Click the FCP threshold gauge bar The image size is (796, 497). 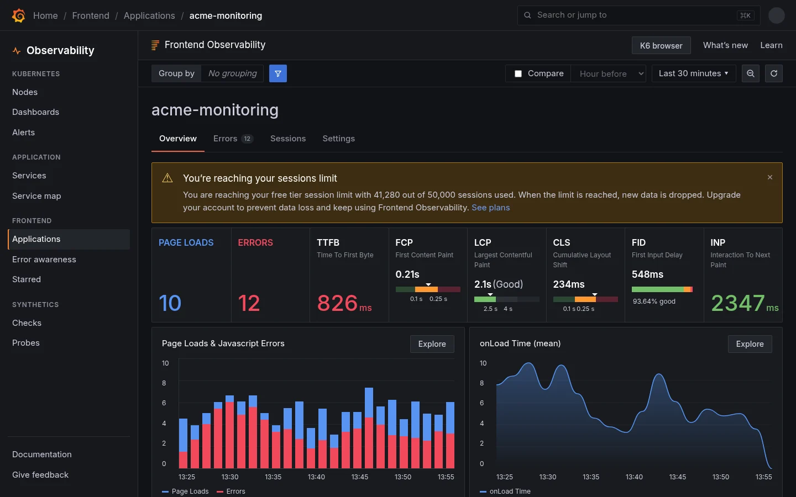pos(428,289)
